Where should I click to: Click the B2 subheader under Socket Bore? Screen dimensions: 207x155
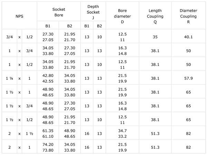click(69, 26)
